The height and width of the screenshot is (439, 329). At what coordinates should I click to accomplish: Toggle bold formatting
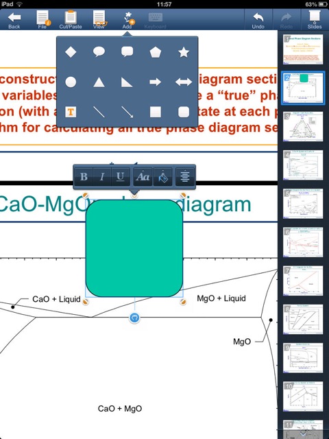click(84, 177)
